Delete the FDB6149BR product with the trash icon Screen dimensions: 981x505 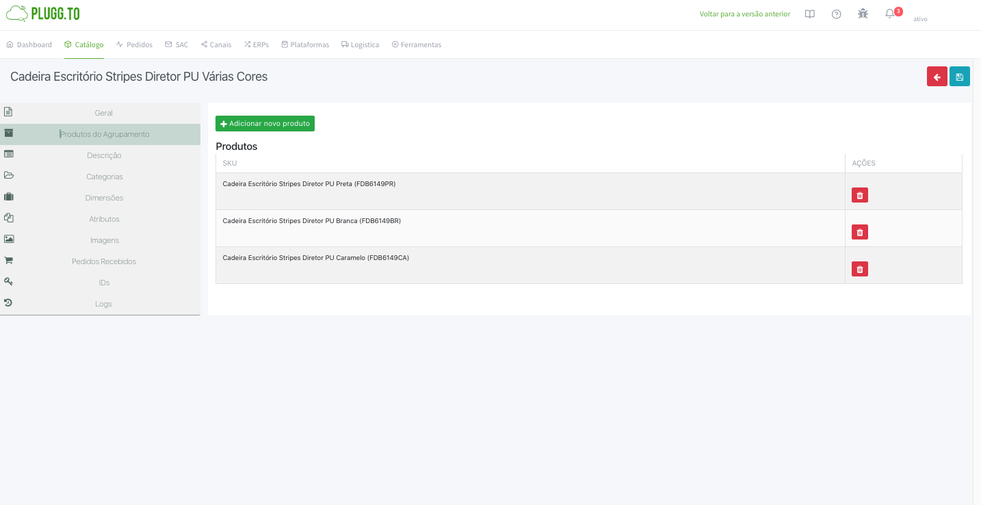(859, 232)
